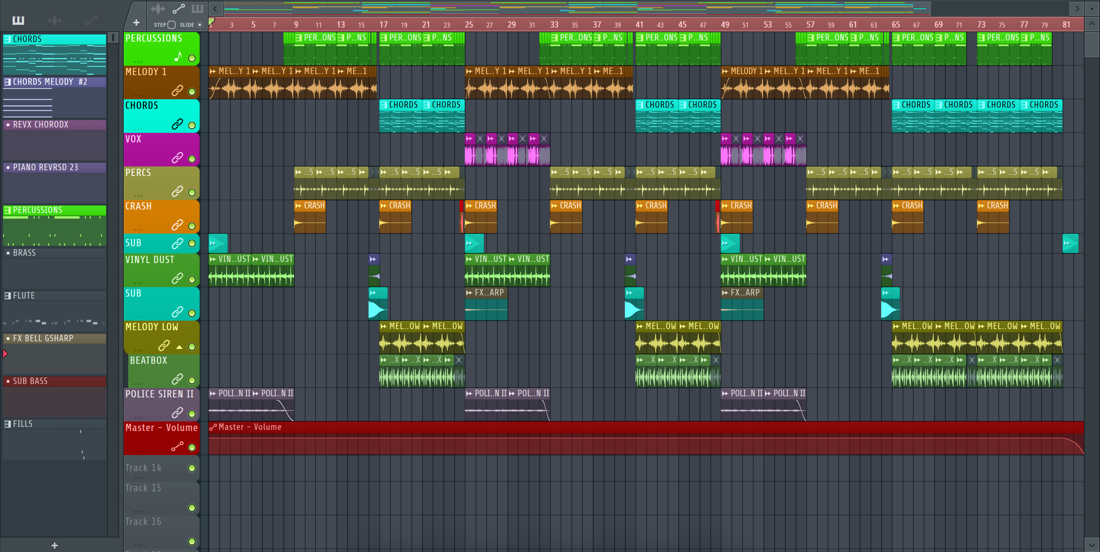This screenshot has height=552, width=1100.
Task: Mute the Master - Volume track
Action: click(192, 447)
